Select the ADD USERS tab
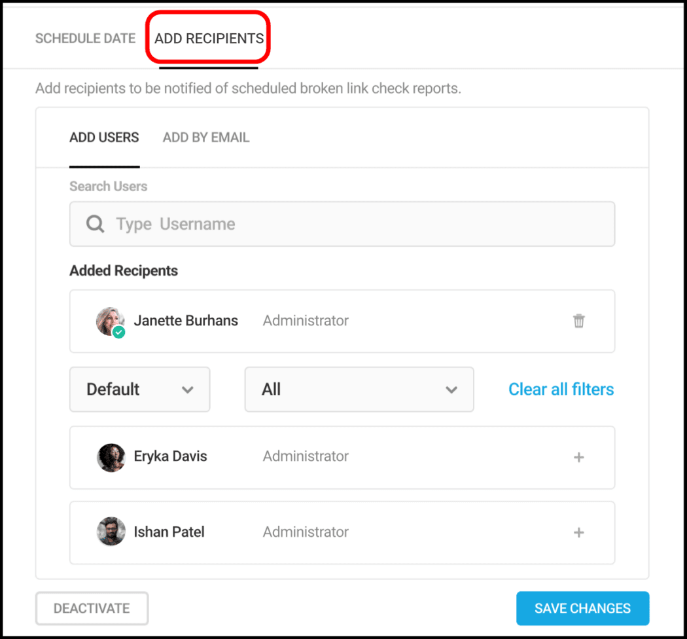Image resolution: width=687 pixels, height=639 pixels. click(x=104, y=137)
